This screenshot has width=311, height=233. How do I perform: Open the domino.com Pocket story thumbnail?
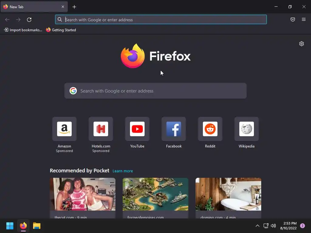pos(228,194)
